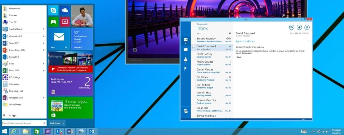344x135 pixels.
Task: Open Word from taskbar
Action: tap(70, 131)
